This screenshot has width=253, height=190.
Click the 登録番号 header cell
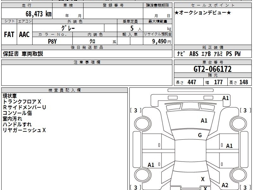click(x=113, y=5)
